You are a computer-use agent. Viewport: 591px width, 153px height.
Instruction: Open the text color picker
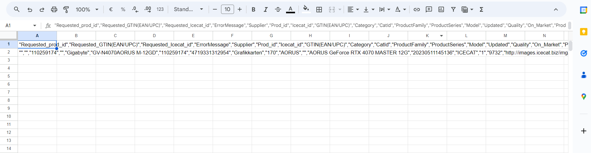290,10
